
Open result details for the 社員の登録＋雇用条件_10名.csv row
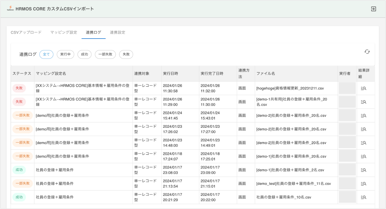(x=363, y=197)
